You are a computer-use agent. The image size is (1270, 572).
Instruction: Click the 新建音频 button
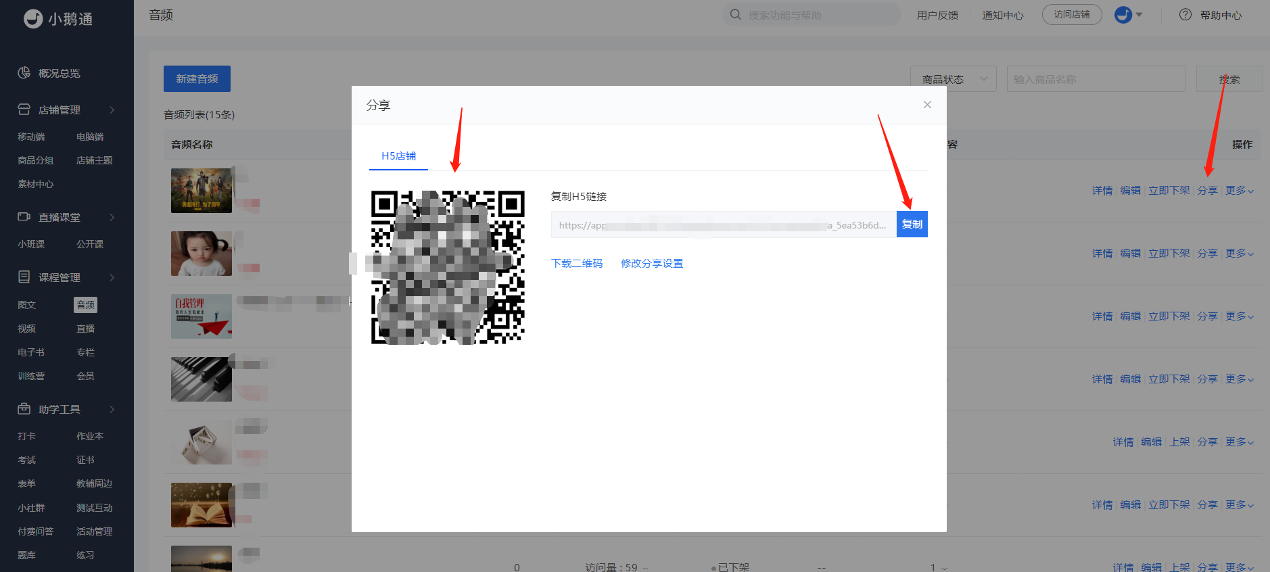197,78
